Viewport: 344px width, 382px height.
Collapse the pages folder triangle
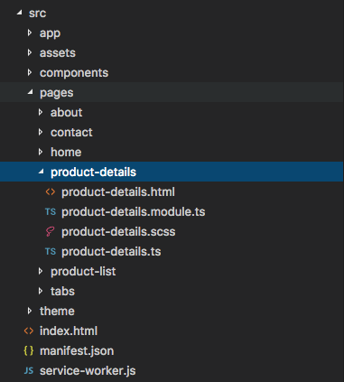coord(31,92)
